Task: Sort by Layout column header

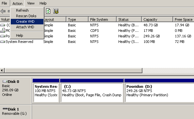Action: click(55, 20)
